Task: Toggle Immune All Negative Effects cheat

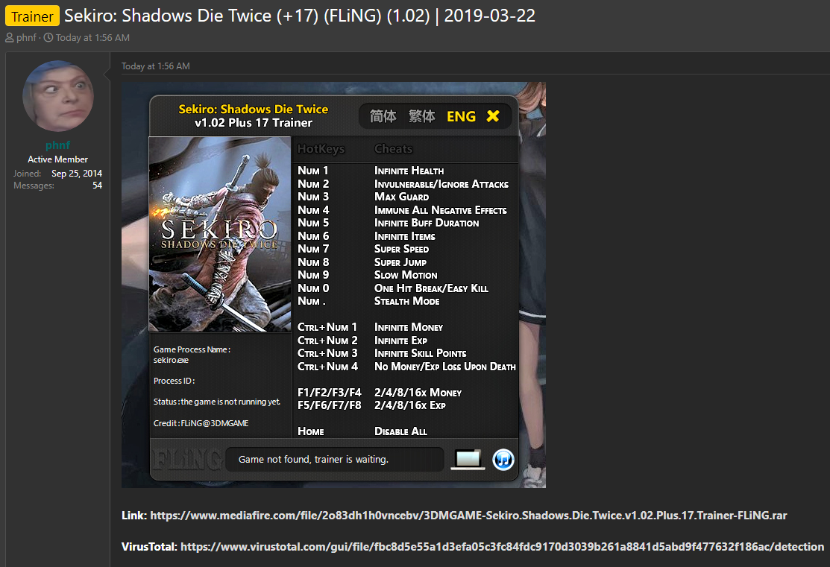Action: coord(441,210)
